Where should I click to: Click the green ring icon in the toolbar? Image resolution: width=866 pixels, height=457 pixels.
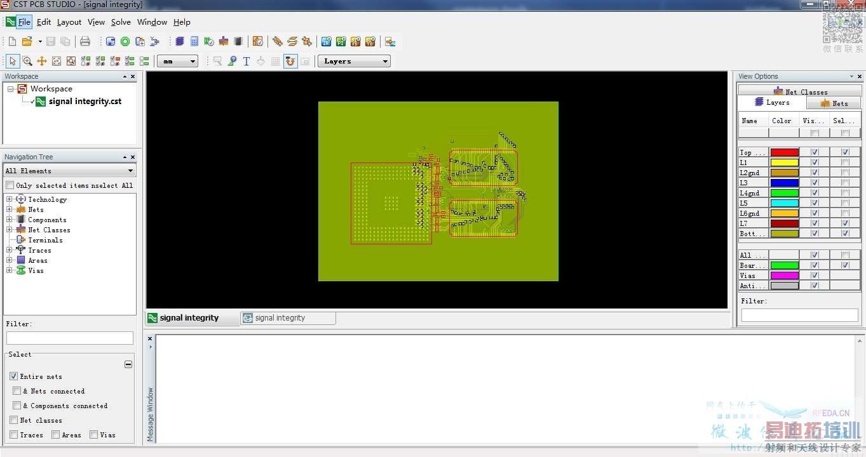125,42
